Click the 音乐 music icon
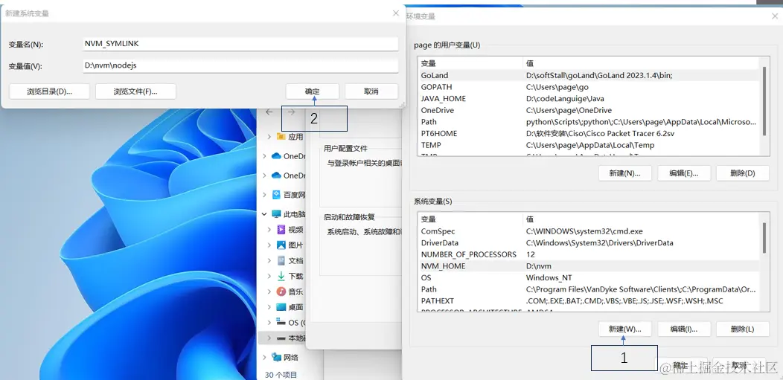 pos(281,292)
